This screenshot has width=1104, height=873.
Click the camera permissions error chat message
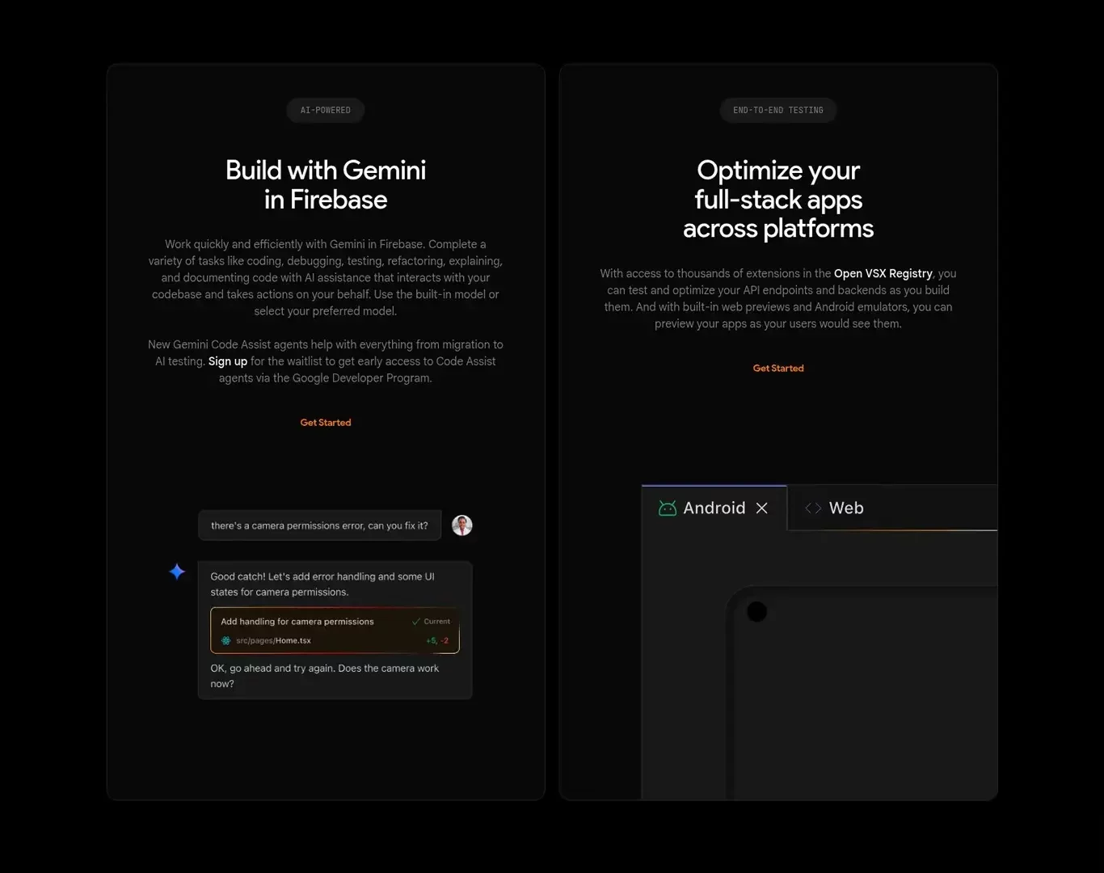[x=320, y=525]
